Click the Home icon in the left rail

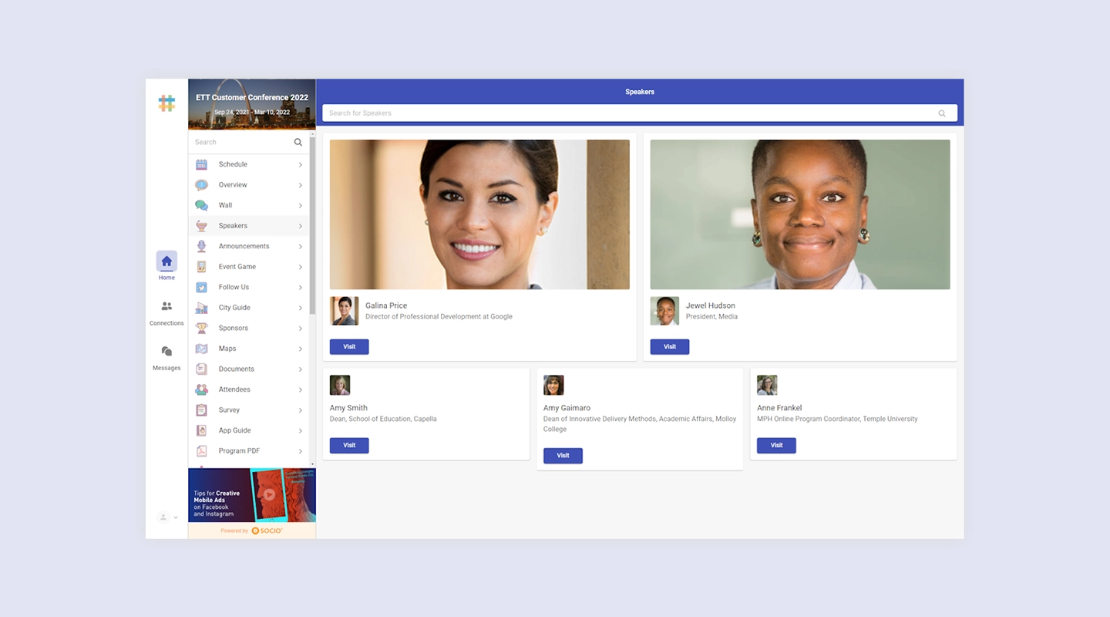click(x=166, y=262)
